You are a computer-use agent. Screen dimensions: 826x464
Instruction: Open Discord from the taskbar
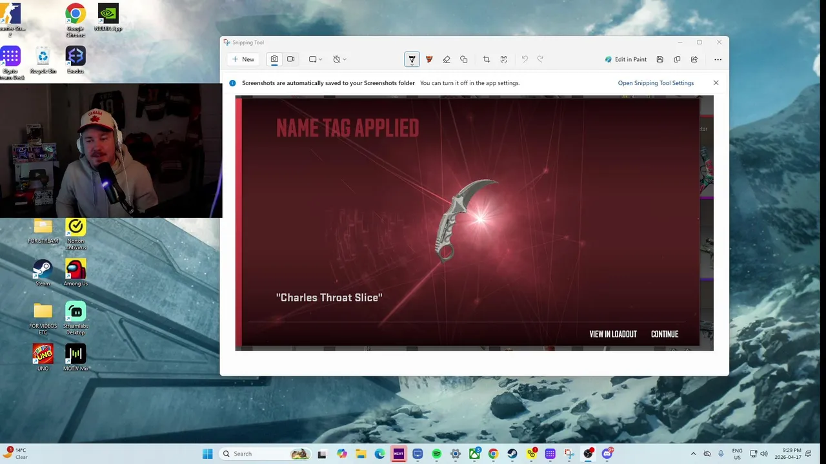pyautogui.click(x=607, y=454)
